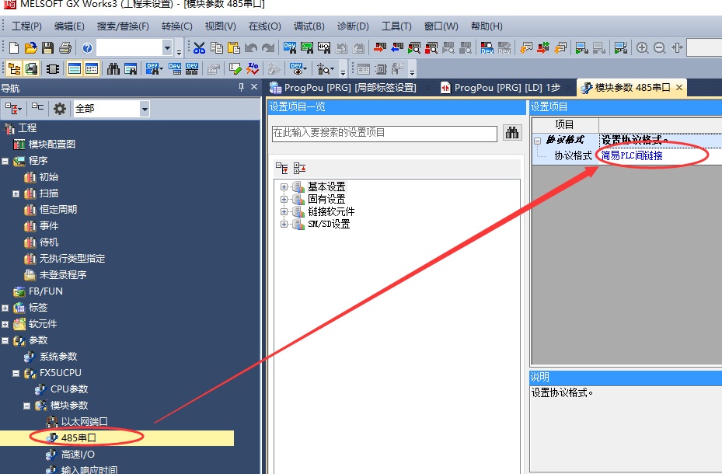The width and height of the screenshot is (722, 474).
Task: Collapse the 参数 tree node
Action: (x=6, y=340)
